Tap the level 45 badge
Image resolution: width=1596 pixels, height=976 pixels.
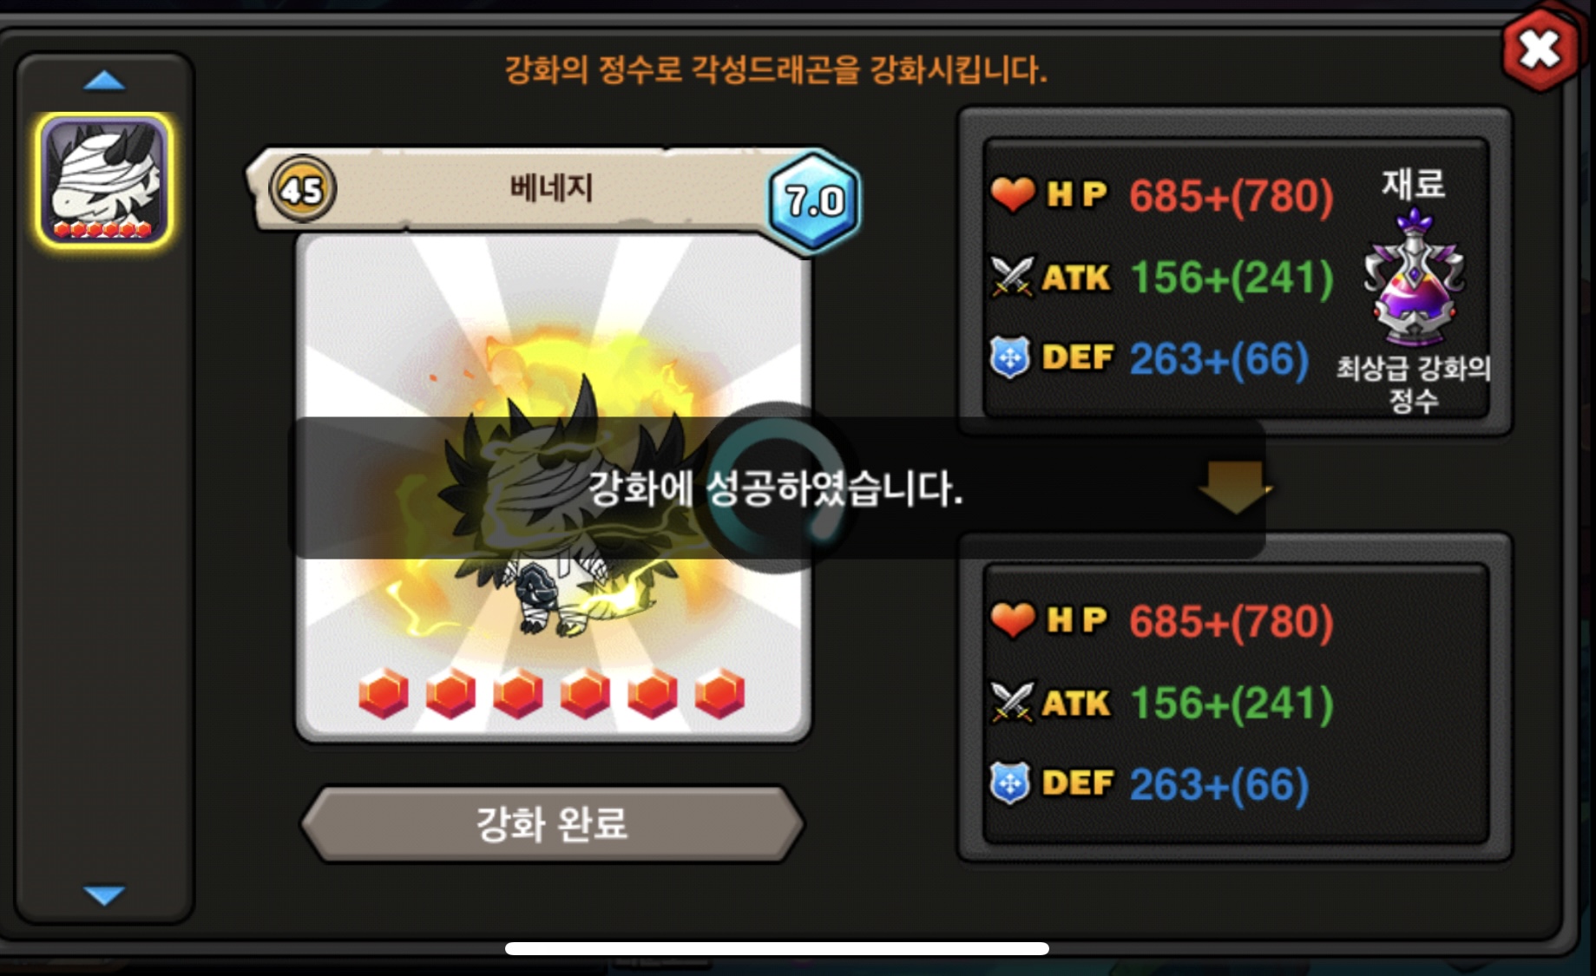tap(302, 189)
